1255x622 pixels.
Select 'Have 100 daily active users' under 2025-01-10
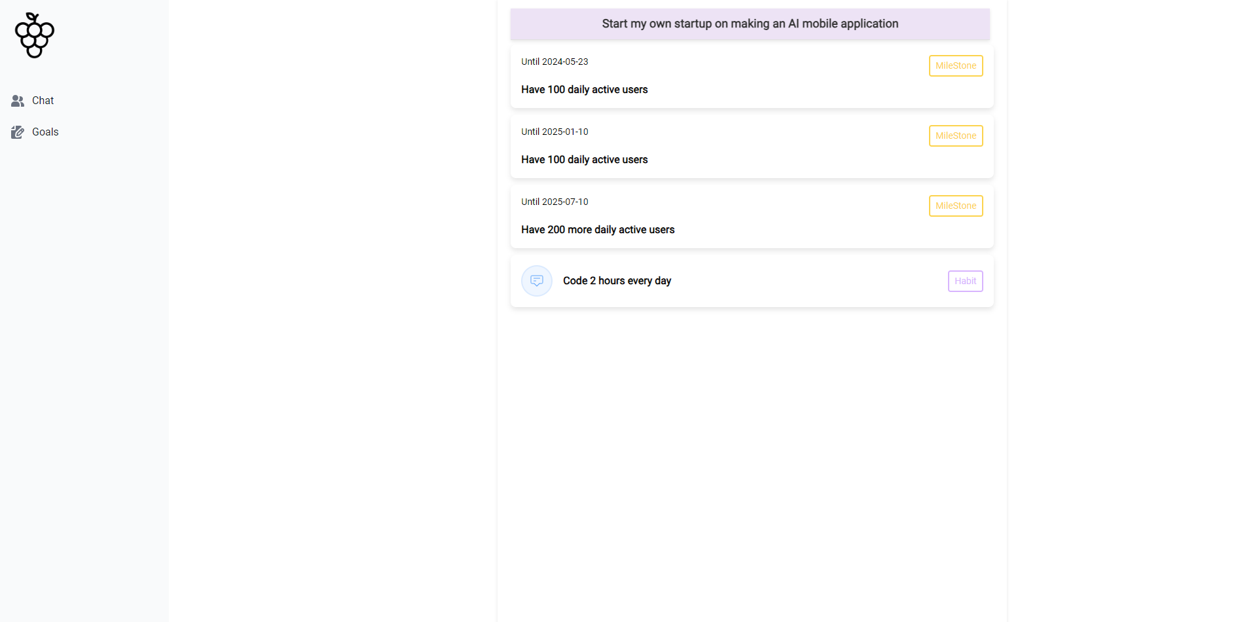pos(585,160)
